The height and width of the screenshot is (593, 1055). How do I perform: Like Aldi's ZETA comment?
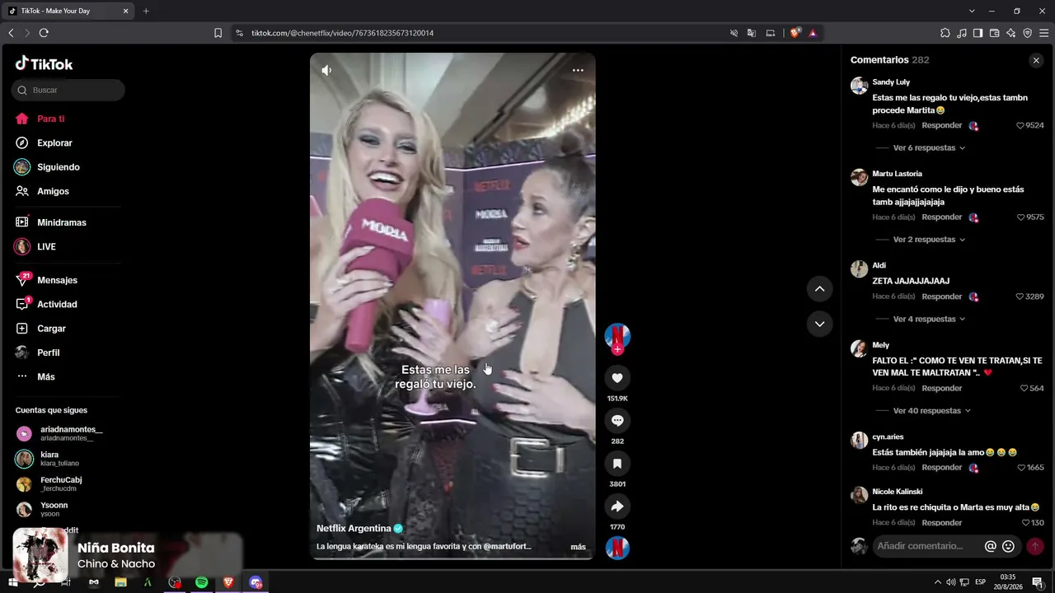pyautogui.click(x=1020, y=296)
